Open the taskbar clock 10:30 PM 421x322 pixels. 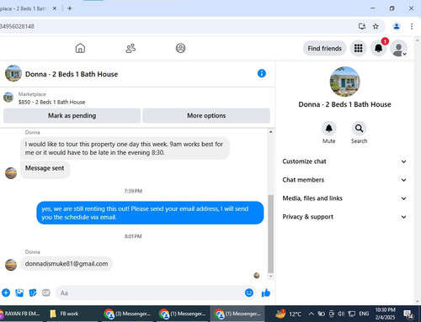386,314
